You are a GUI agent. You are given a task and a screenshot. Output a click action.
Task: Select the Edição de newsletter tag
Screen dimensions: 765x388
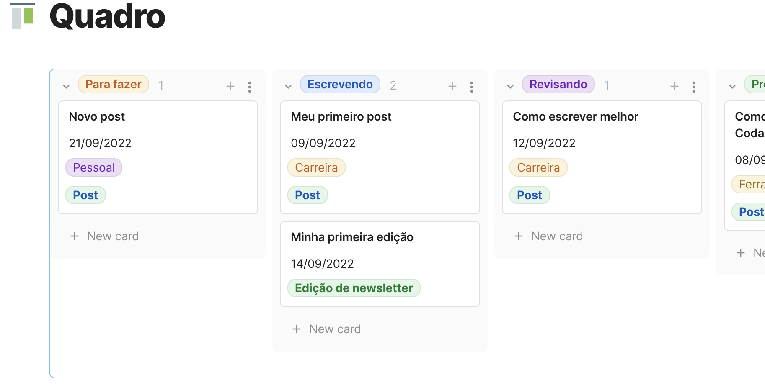[x=354, y=288]
